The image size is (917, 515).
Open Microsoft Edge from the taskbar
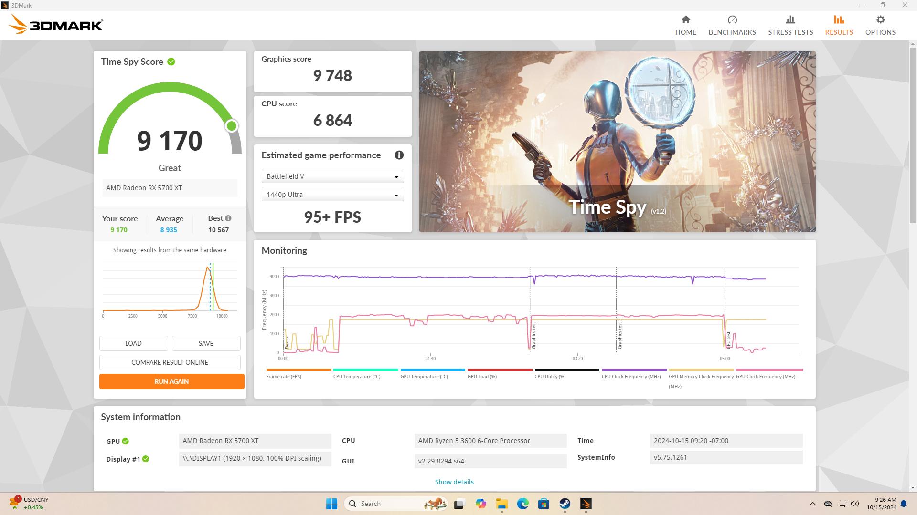tap(522, 504)
